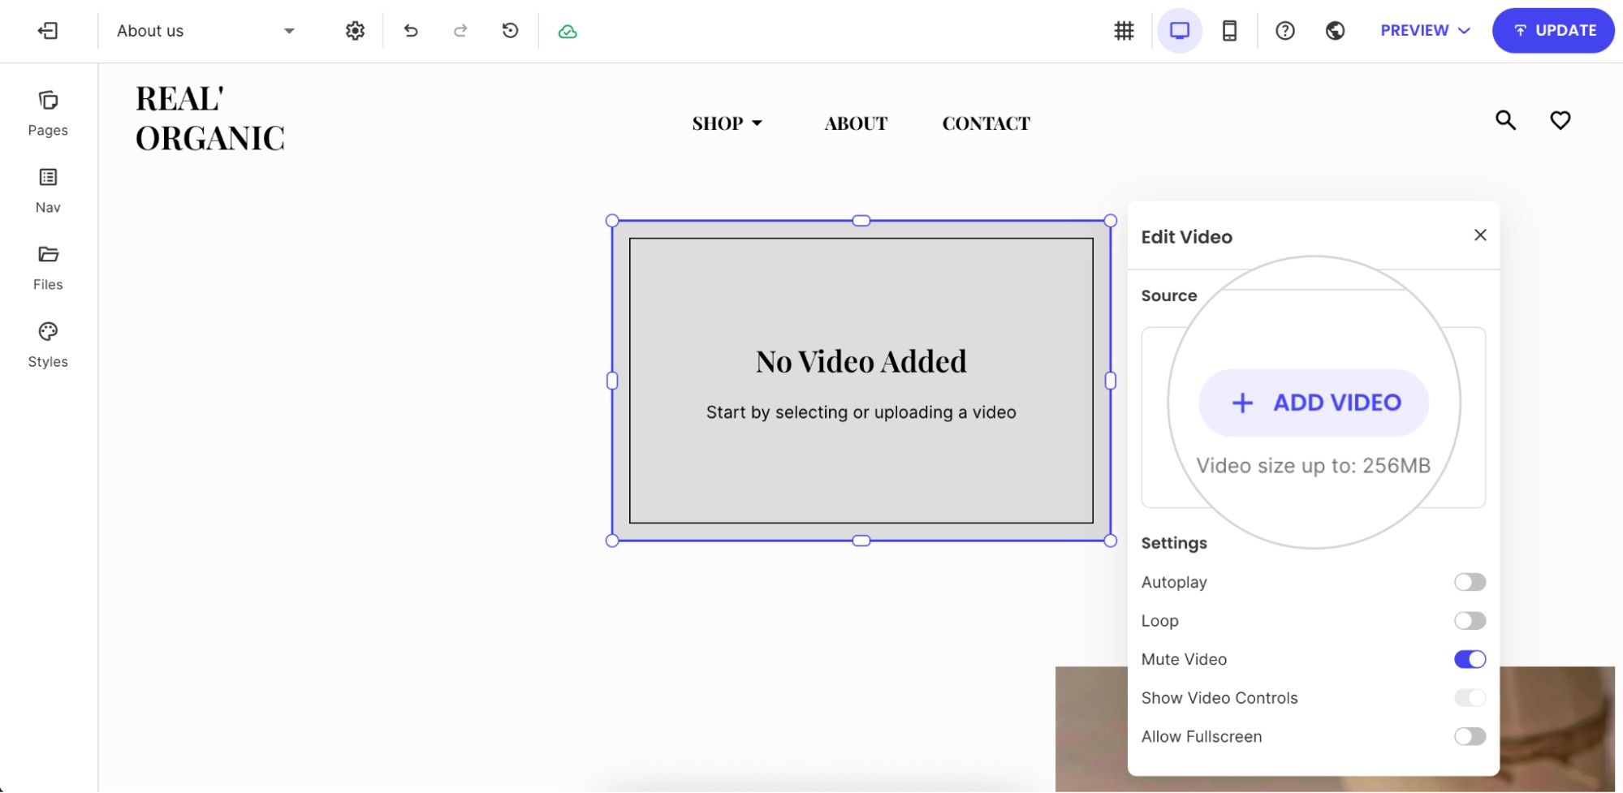Screen dimensions: 1623x793
Task: Click the ADD VIDEO button
Action: [x=1314, y=403]
